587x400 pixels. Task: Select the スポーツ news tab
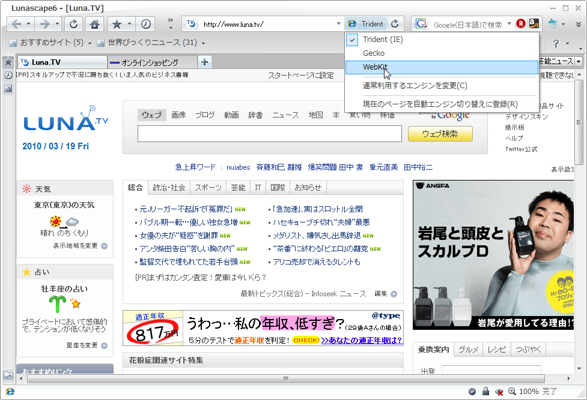tap(208, 188)
